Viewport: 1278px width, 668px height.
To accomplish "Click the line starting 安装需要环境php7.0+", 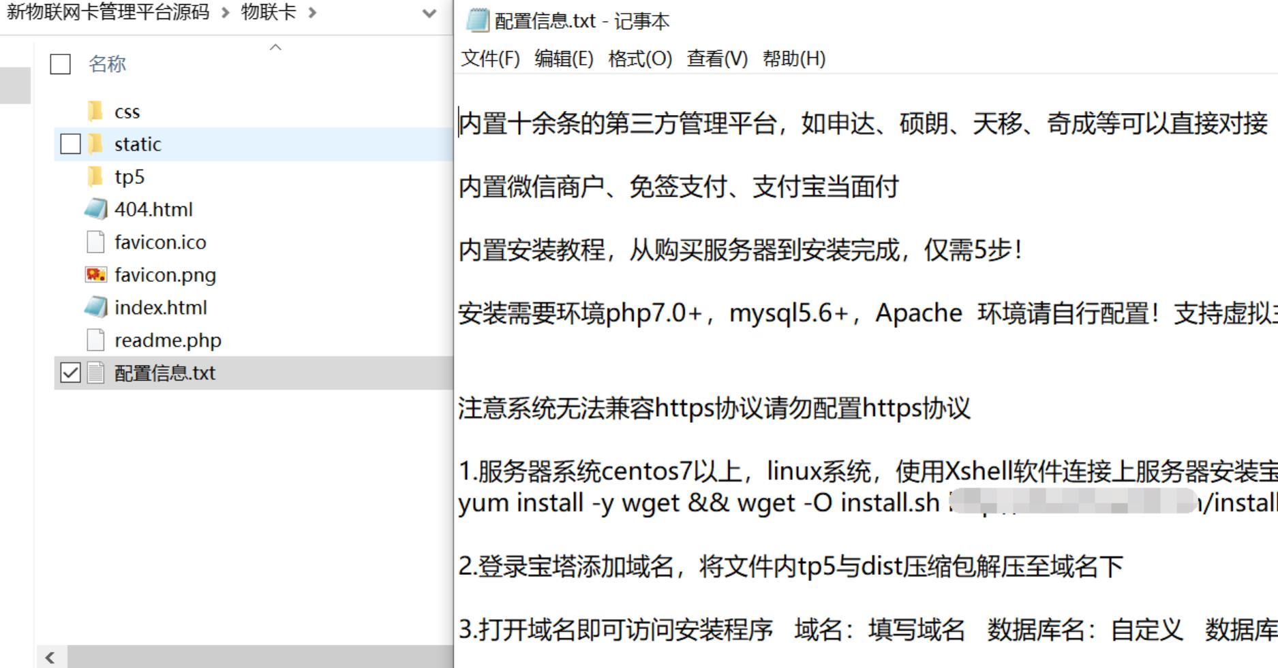I will 867,313.
